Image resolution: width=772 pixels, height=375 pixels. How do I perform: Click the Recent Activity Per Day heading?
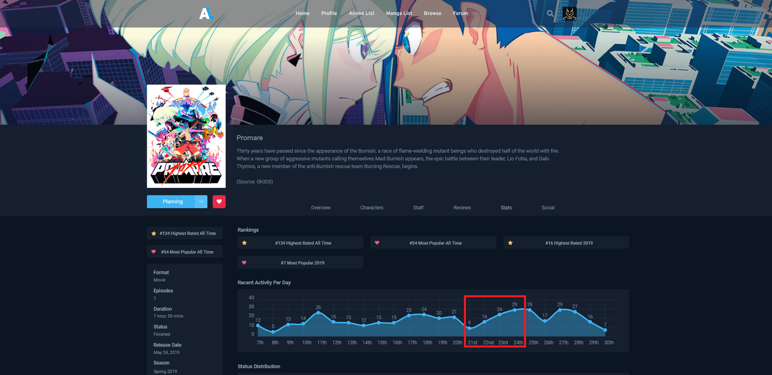[264, 282]
